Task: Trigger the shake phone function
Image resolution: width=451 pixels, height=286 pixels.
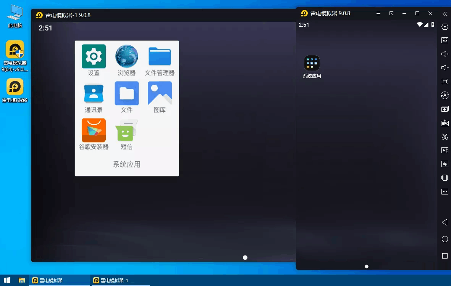Action: coord(445,177)
